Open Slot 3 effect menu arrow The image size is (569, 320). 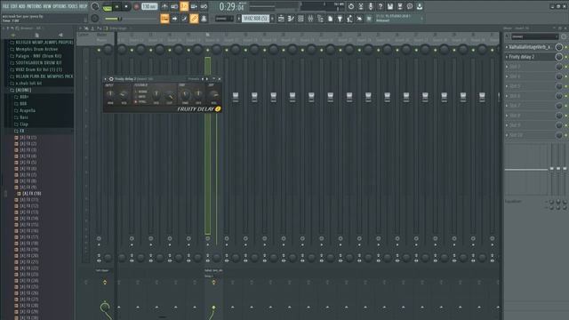(507, 67)
